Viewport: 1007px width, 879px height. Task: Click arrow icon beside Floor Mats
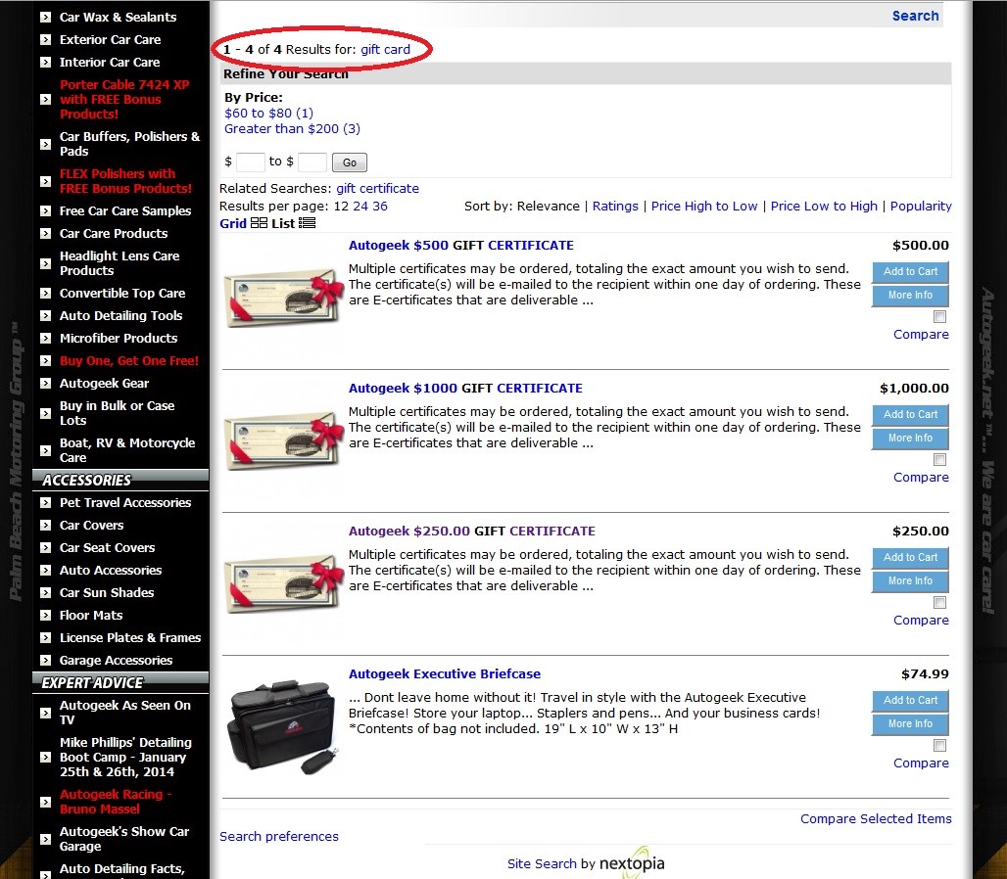[46, 616]
